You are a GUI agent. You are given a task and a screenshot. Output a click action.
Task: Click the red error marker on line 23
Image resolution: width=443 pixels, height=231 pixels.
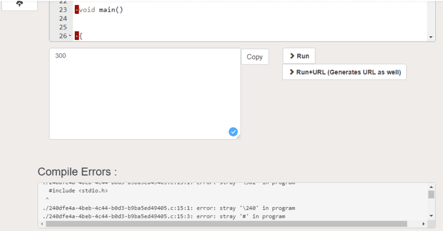click(76, 9)
